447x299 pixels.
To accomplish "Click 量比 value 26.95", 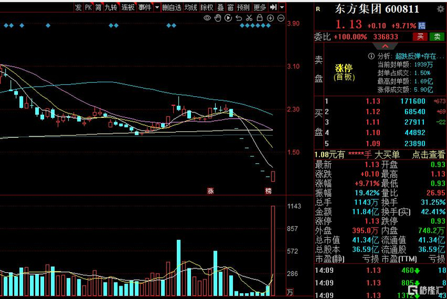I will [436, 193].
